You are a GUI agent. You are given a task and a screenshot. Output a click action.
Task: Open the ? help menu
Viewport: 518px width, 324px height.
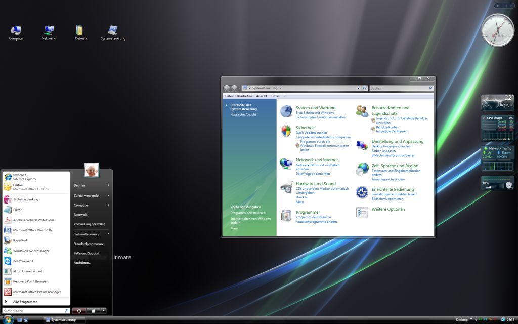pos(284,96)
